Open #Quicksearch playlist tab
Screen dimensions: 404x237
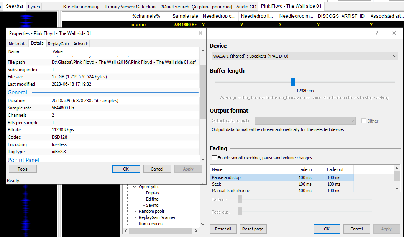(196, 7)
